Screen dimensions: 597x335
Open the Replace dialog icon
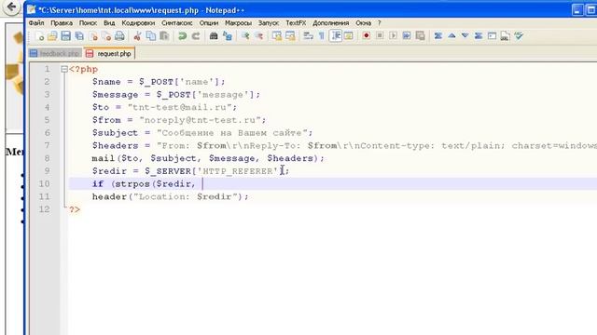click(x=228, y=36)
